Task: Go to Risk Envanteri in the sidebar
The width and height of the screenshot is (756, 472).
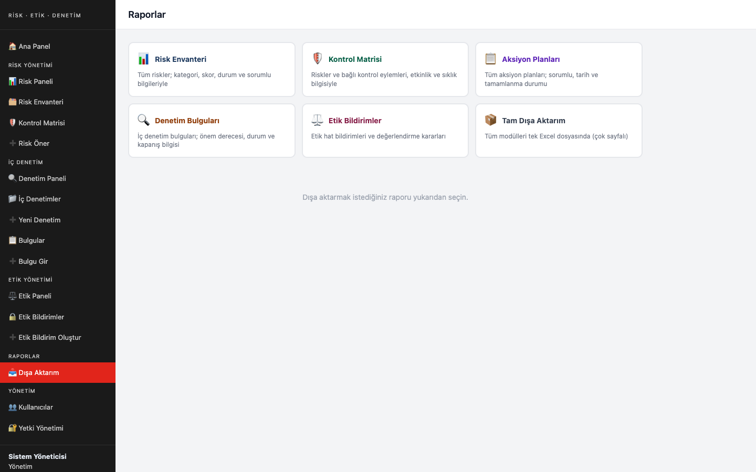Action: [40, 102]
